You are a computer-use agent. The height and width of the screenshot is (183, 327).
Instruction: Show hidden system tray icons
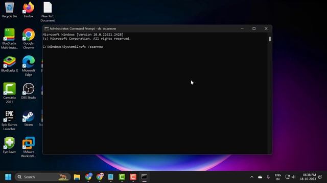coord(252,177)
